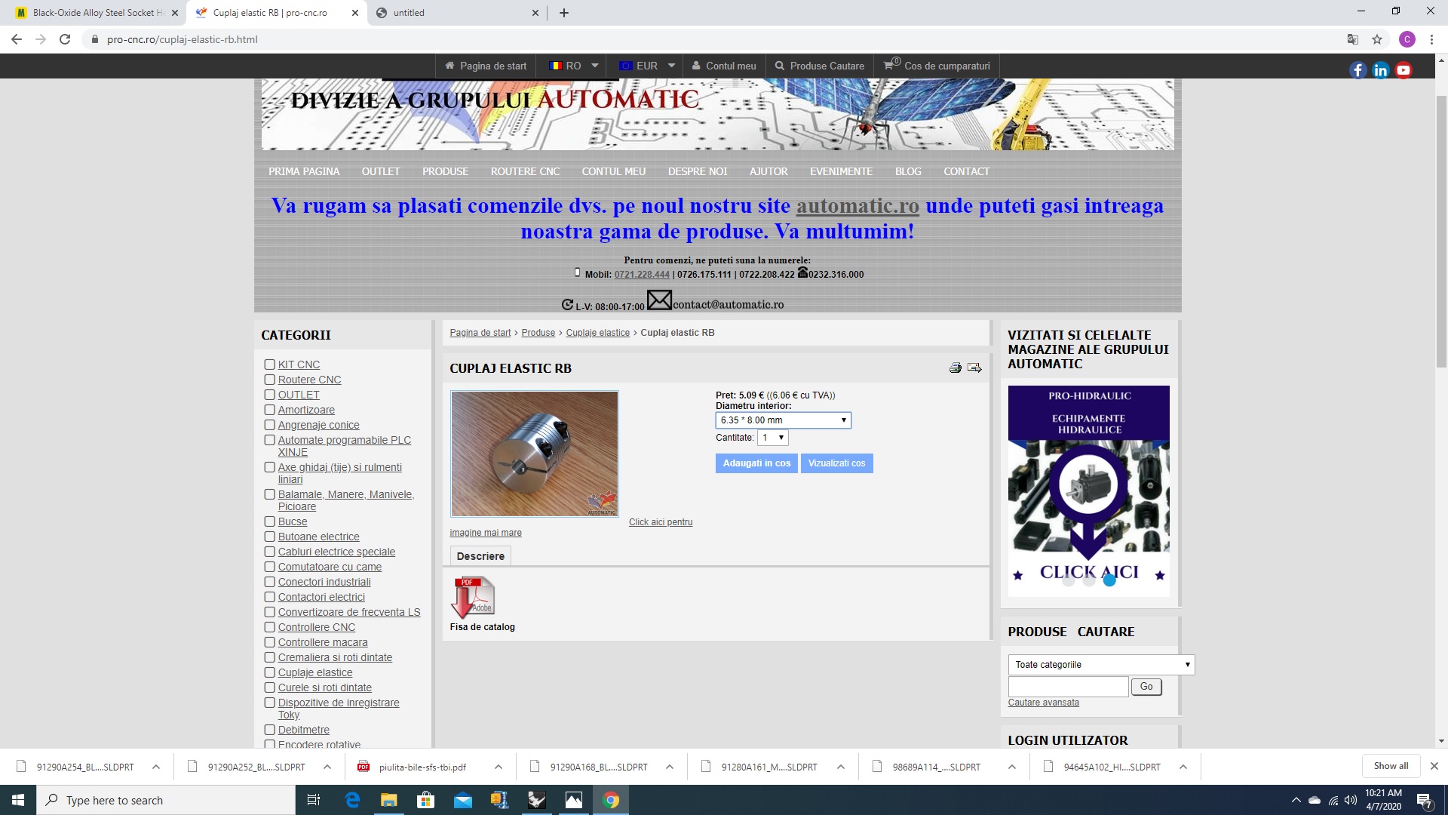Click the checkbox icon next to Amortizoare
The width and height of the screenshot is (1448, 815).
[269, 410]
